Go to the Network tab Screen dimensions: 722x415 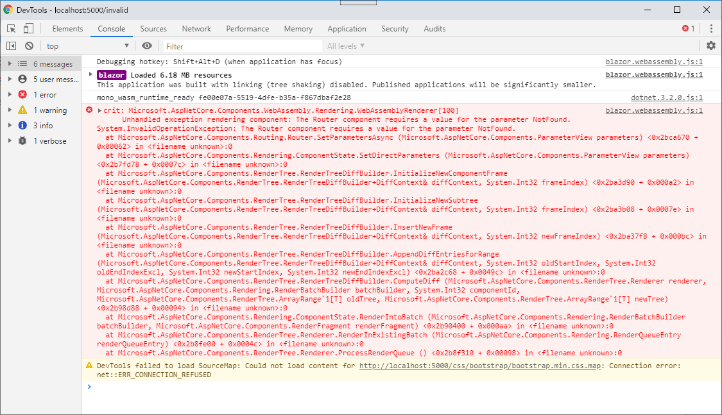pyautogui.click(x=196, y=28)
